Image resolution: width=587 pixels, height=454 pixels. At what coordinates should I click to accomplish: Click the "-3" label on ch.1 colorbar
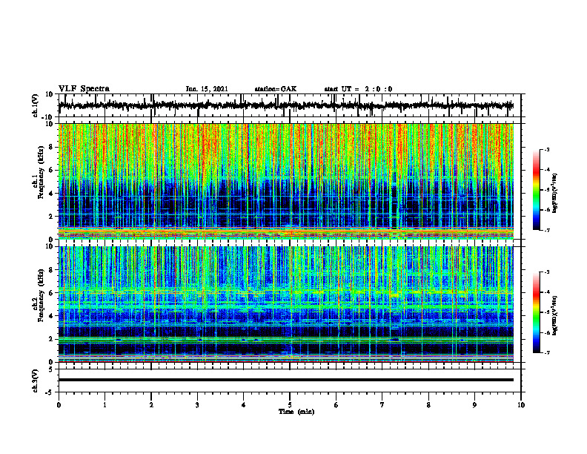[547, 149]
